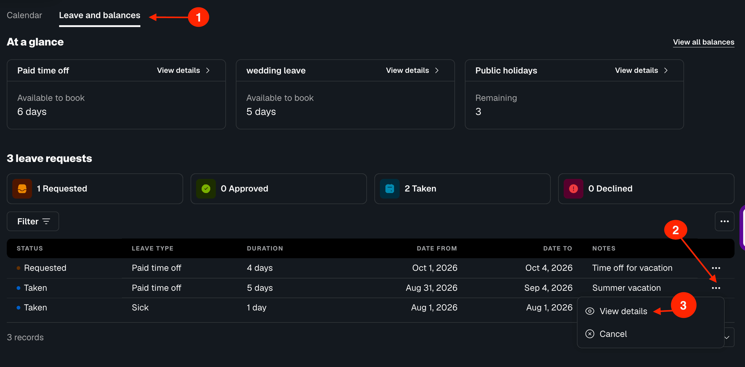Screen dimensions: 745x367
Task: Sort by DATE TO column header
Action: (558, 248)
